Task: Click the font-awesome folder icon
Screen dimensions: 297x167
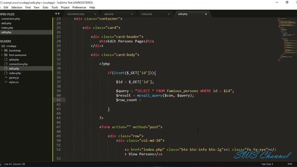Action: (6, 55)
